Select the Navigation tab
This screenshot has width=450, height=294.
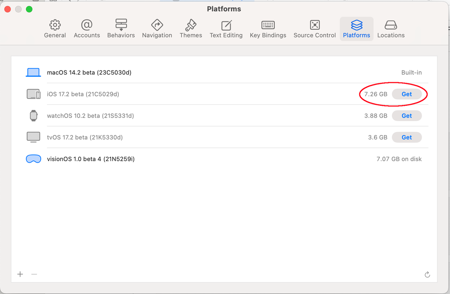click(157, 29)
